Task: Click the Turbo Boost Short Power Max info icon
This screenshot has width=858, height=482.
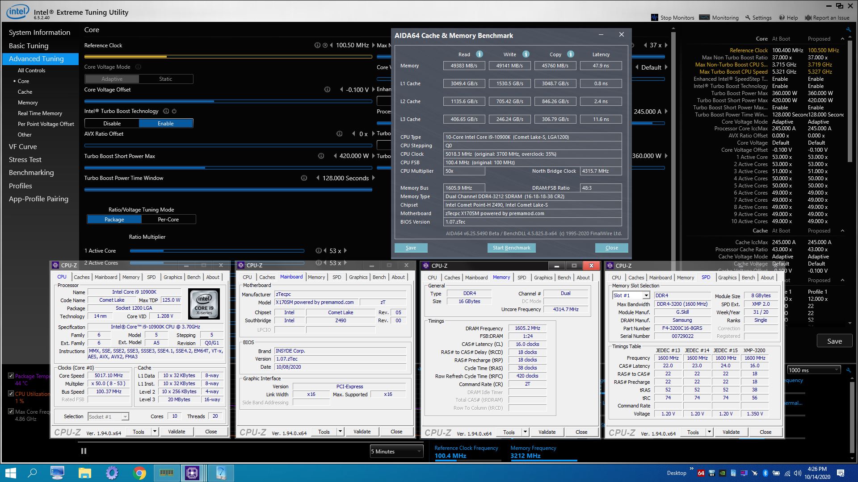Action: (x=321, y=156)
